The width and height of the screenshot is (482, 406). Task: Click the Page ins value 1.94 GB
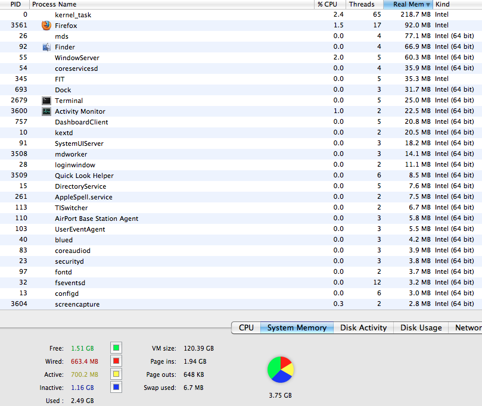pos(195,361)
